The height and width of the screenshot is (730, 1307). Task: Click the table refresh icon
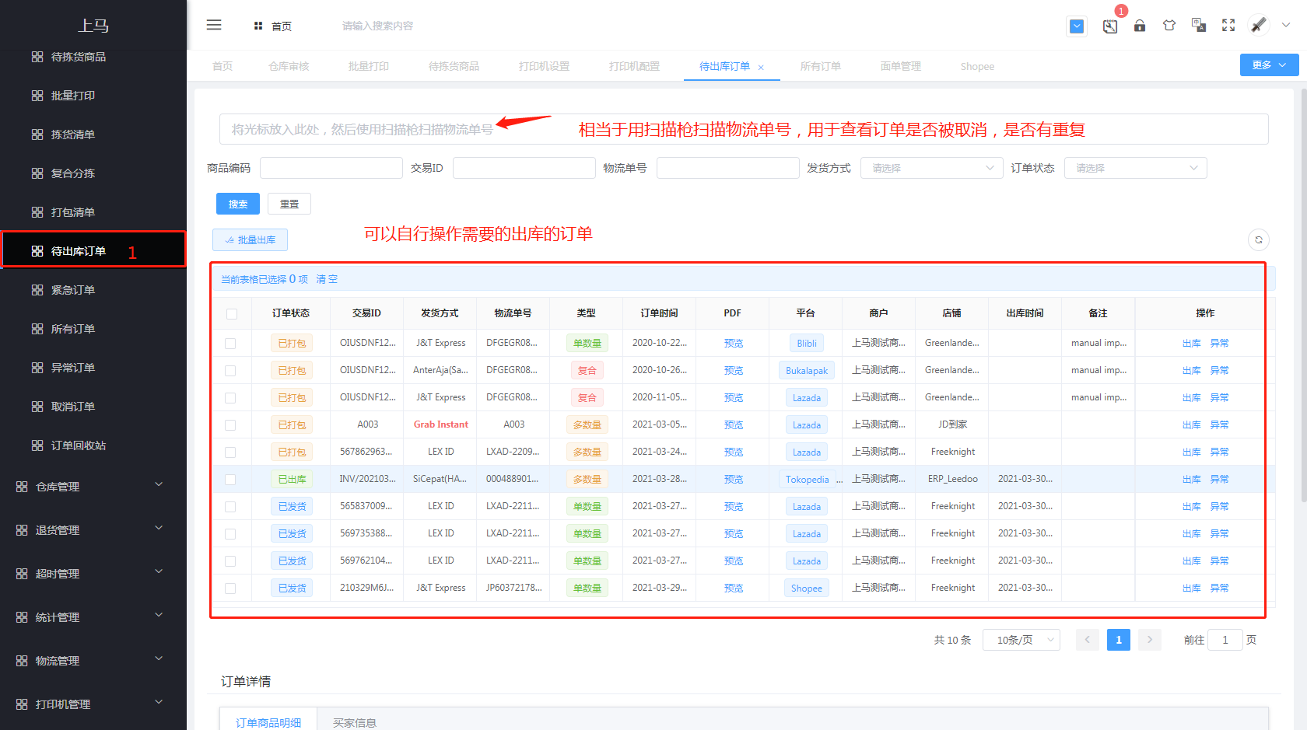click(x=1259, y=239)
